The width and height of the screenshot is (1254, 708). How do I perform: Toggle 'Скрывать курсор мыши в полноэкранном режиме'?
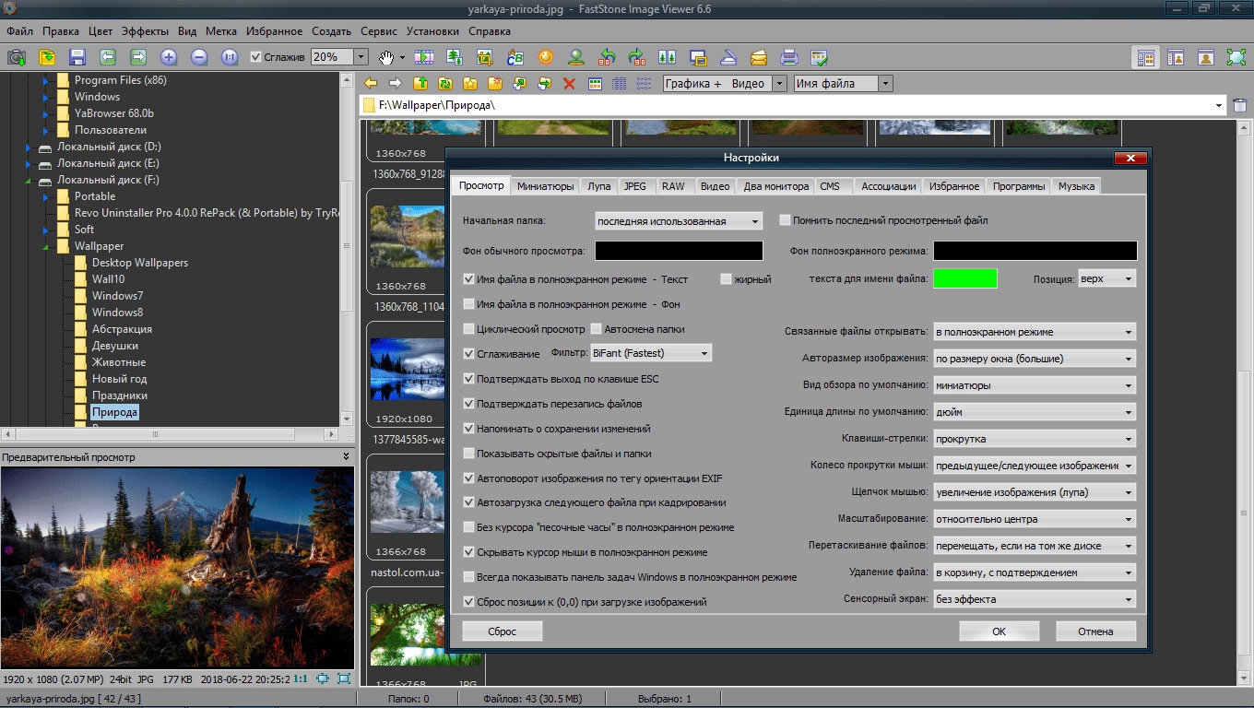point(469,552)
